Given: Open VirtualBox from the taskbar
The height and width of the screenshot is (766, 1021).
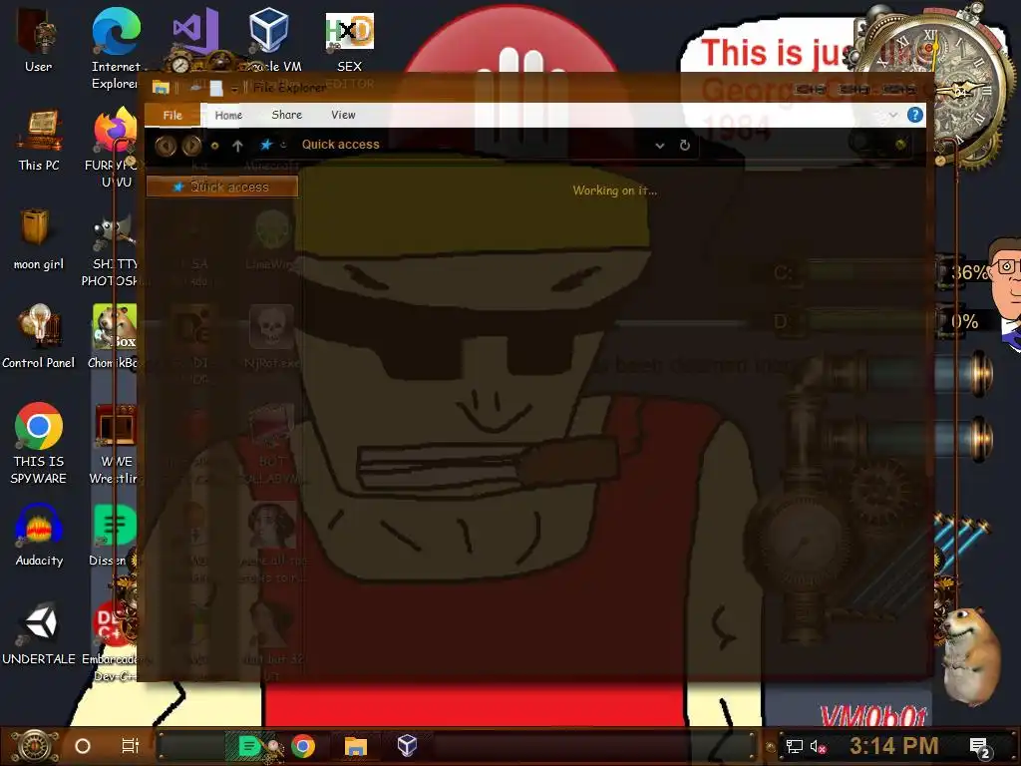Looking at the screenshot, I should coord(407,746).
